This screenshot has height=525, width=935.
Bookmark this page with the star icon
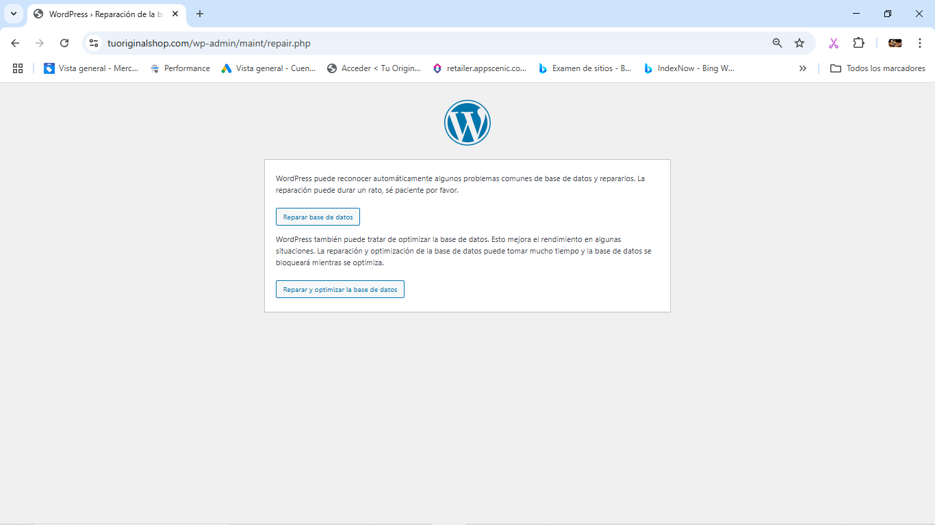coord(799,43)
